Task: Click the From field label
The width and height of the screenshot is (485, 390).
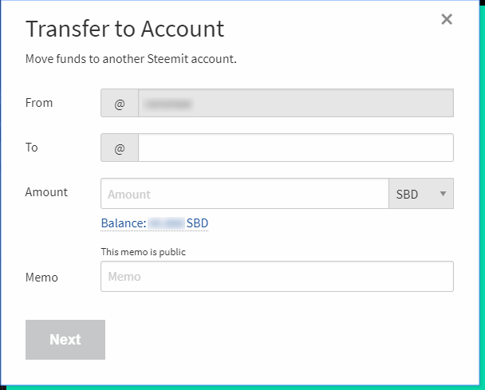Action: click(39, 103)
